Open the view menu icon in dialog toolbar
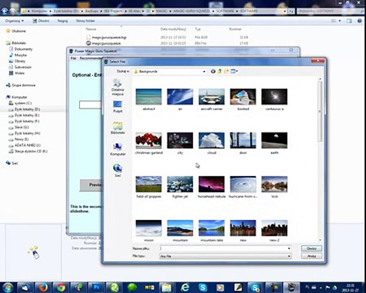The height and width of the screenshot is (293, 366). (234, 71)
